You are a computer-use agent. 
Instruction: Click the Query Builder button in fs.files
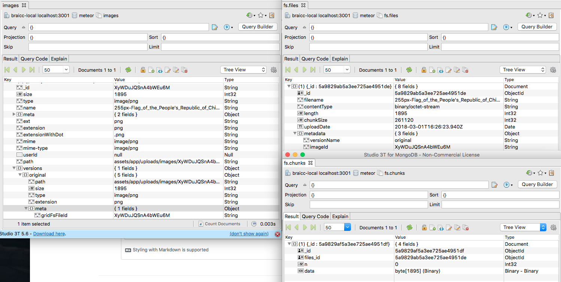click(537, 27)
